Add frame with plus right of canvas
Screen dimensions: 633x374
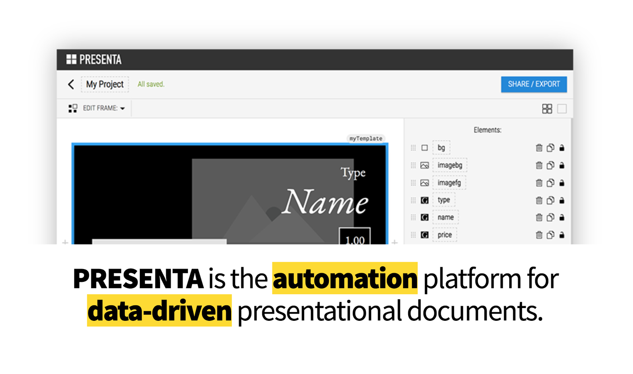[x=394, y=242]
